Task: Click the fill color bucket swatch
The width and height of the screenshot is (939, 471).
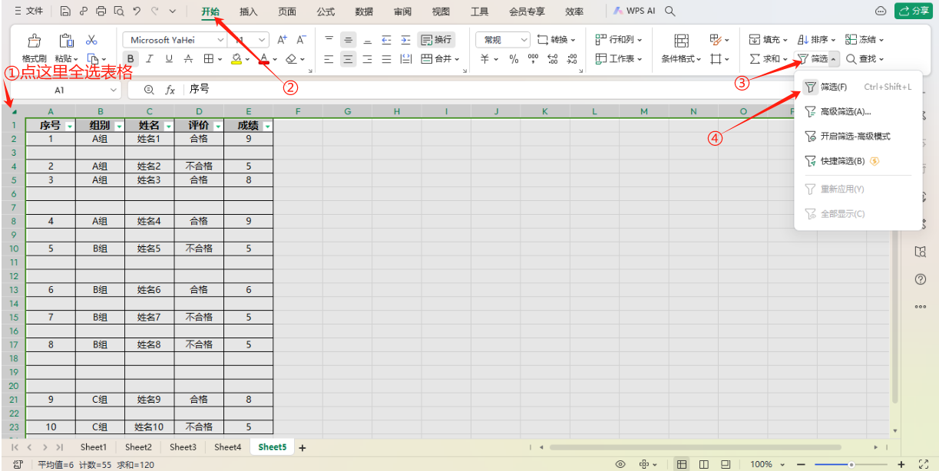Action: point(236,59)
